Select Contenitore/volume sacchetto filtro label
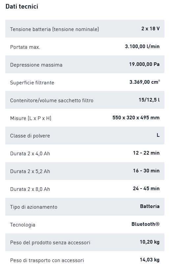 click(52, 101)
